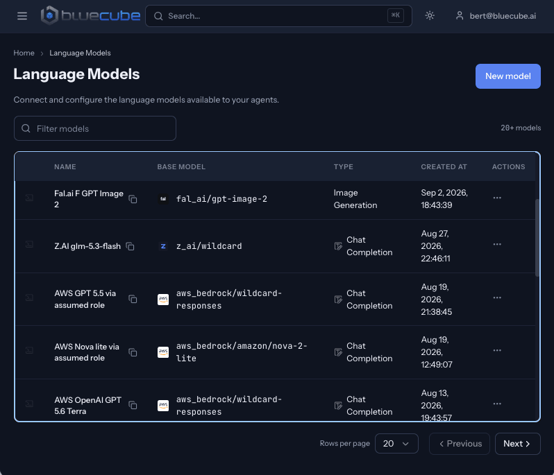The width and height of the screenshot is (554, 475).
Task: Click the search magnifier icon in top bar
Action: point(158,16)
